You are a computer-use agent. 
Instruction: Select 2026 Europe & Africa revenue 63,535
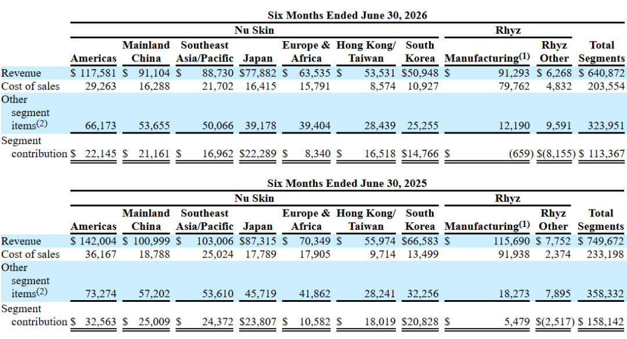pos(315,73)
